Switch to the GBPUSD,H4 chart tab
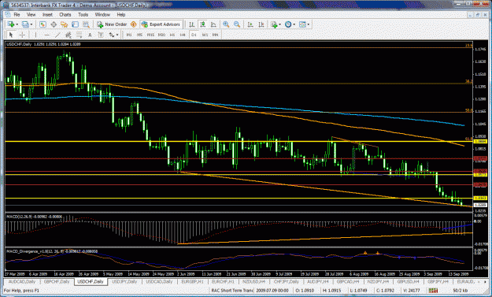The image size is (492, 297). click(409, 281)
